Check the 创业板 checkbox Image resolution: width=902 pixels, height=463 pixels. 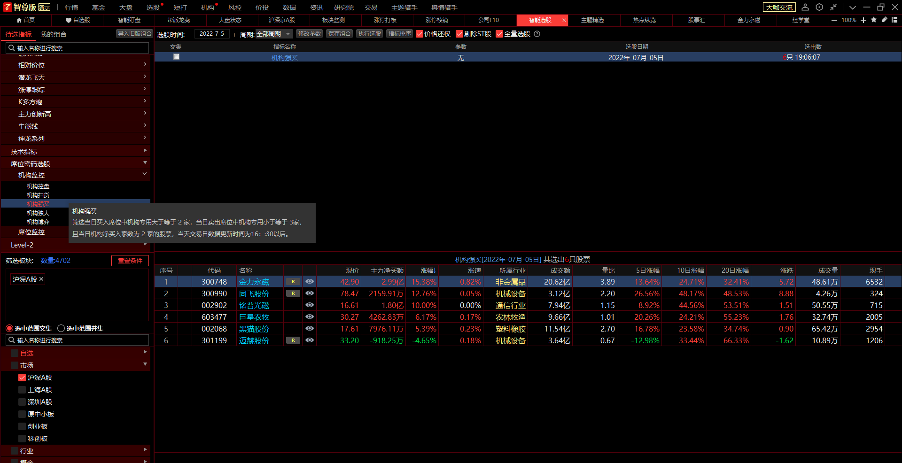coord(22,426)
